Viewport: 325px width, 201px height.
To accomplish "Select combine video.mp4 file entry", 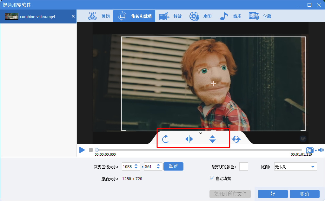I will tap(38, 16).
